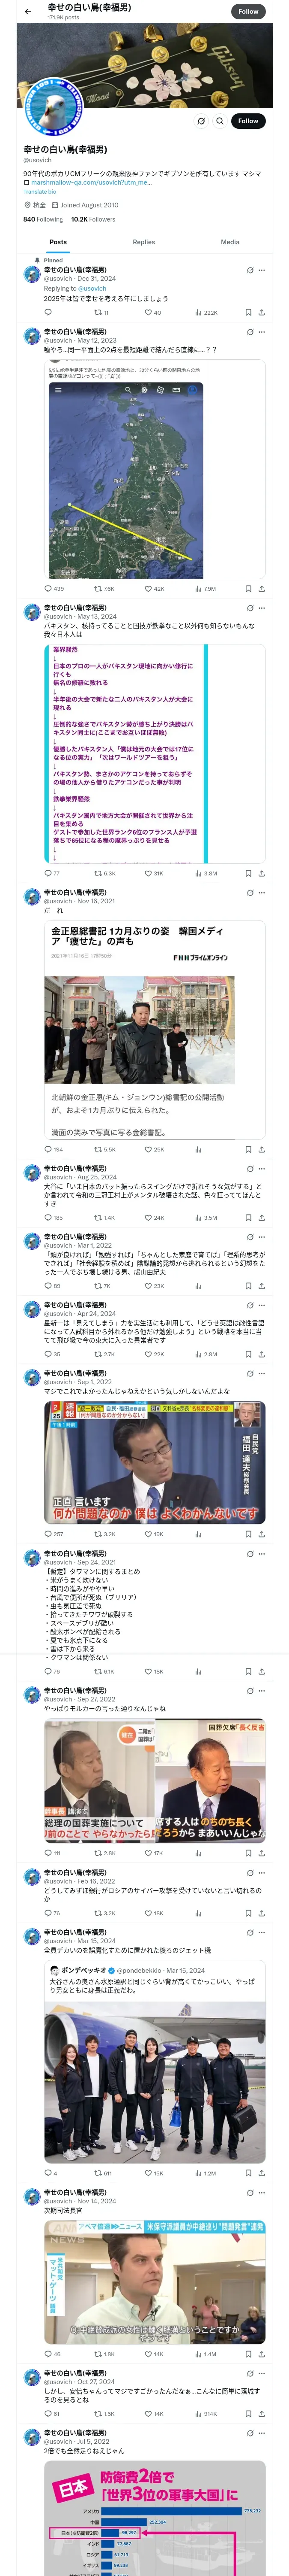Open more menu on May 13, 2024 post
The width and height of the screenshot is (289, 2576).
[262, 608]
